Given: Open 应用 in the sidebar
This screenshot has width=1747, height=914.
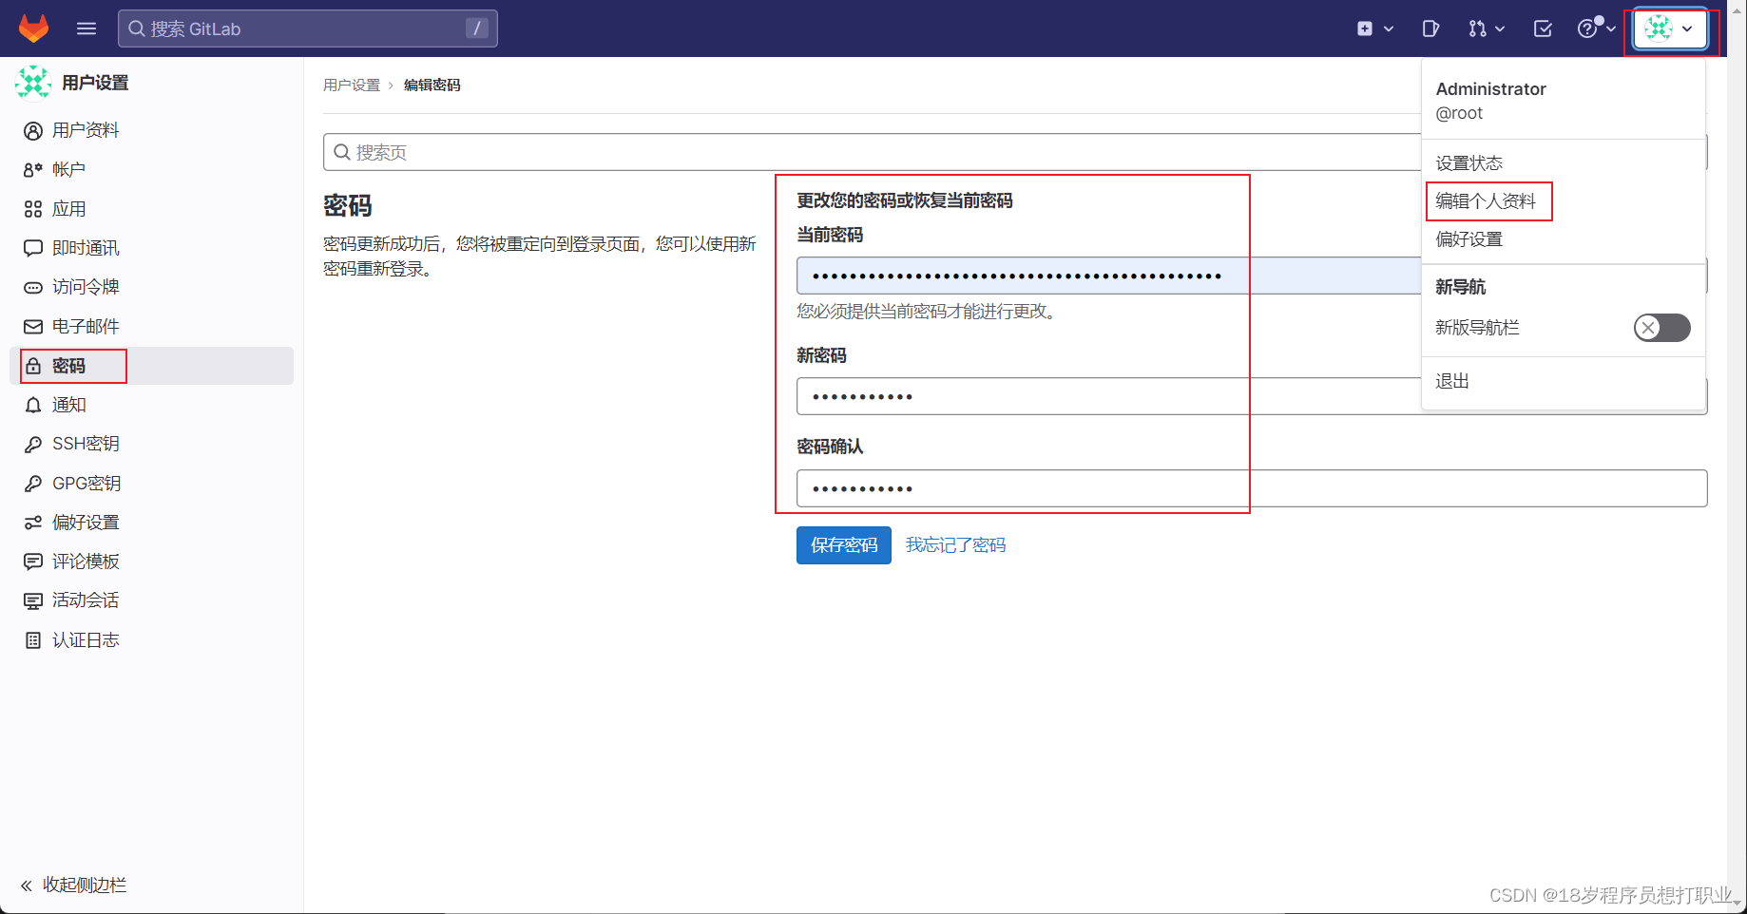Looking at the screenshot, I should point(152,209).
